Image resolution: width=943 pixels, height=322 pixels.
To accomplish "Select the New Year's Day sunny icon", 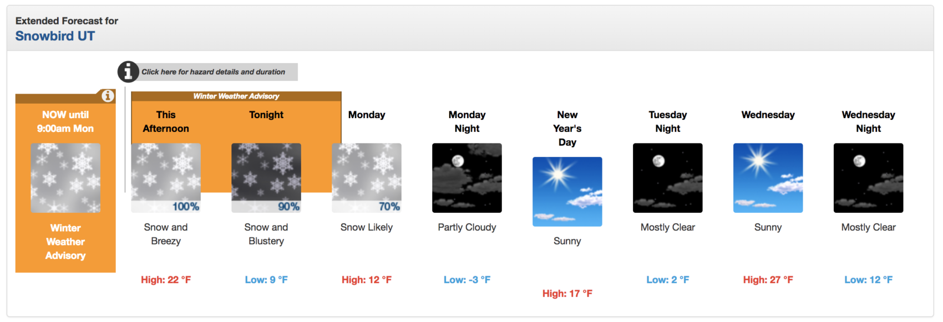I will [567, 192].
